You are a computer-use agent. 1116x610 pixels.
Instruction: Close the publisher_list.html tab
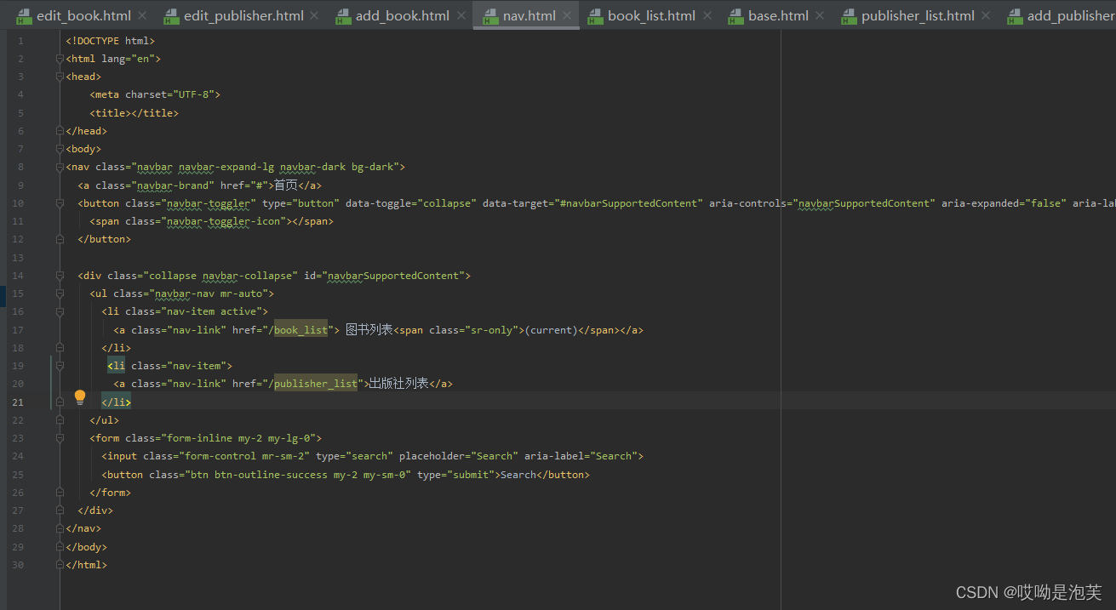(986, 15)
